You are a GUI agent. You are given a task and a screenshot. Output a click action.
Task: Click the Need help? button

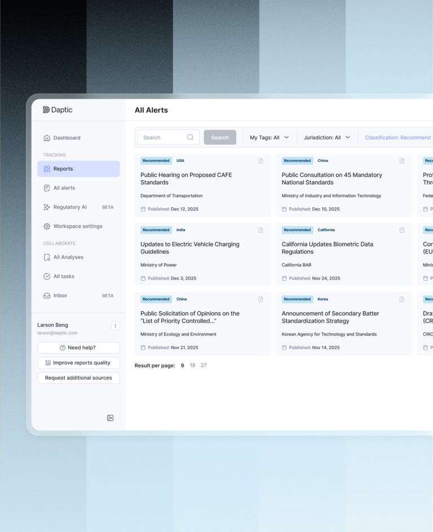pyautogui.click(x=78, y=348)
